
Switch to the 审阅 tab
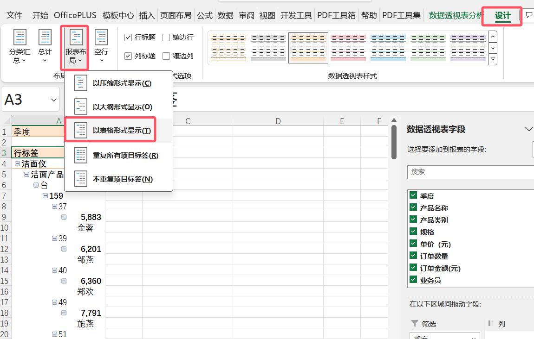246,15
